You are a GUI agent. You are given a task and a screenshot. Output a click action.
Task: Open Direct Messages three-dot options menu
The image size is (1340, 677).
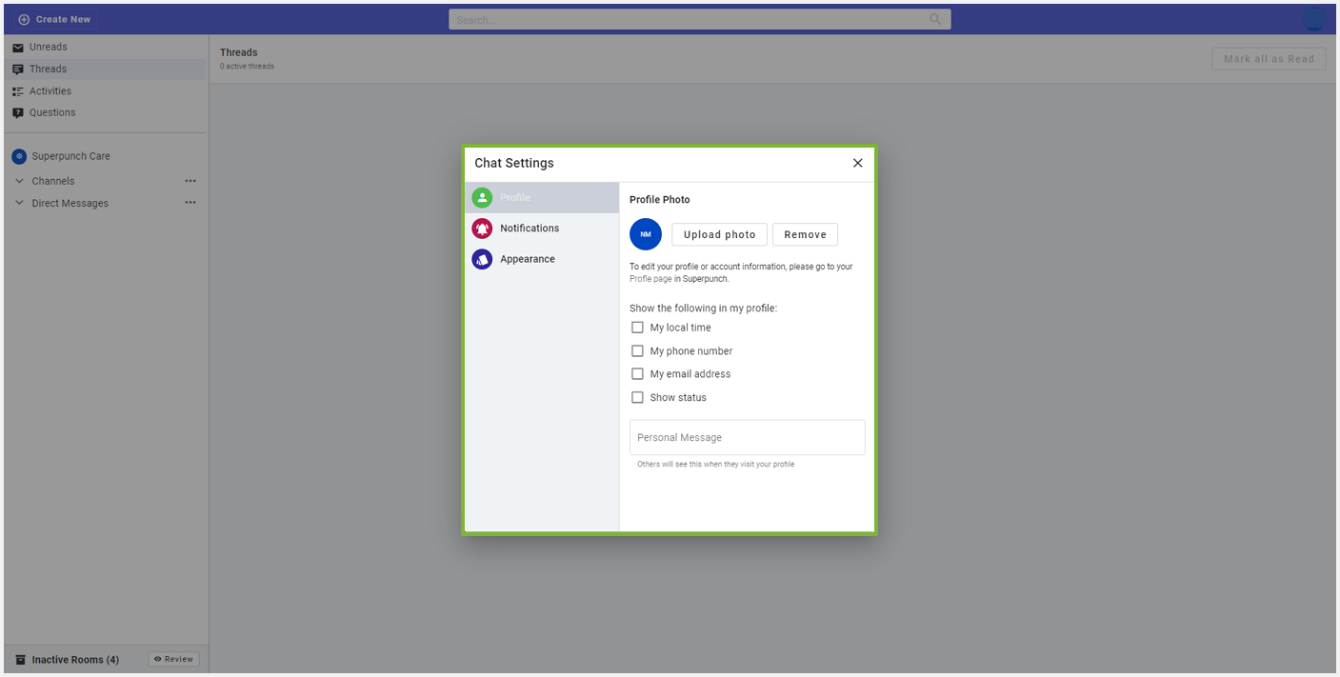pyautogui.click(x=190, y=203)
